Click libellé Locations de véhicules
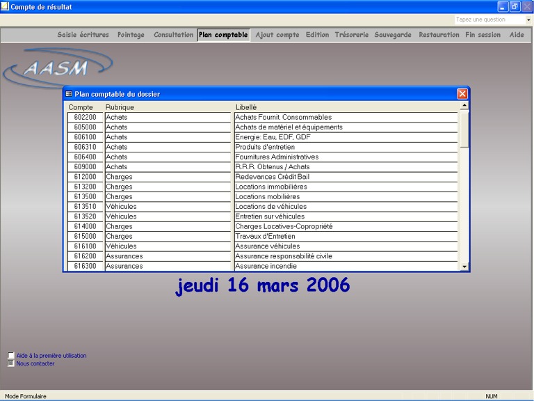 click(x=346, y=206)
